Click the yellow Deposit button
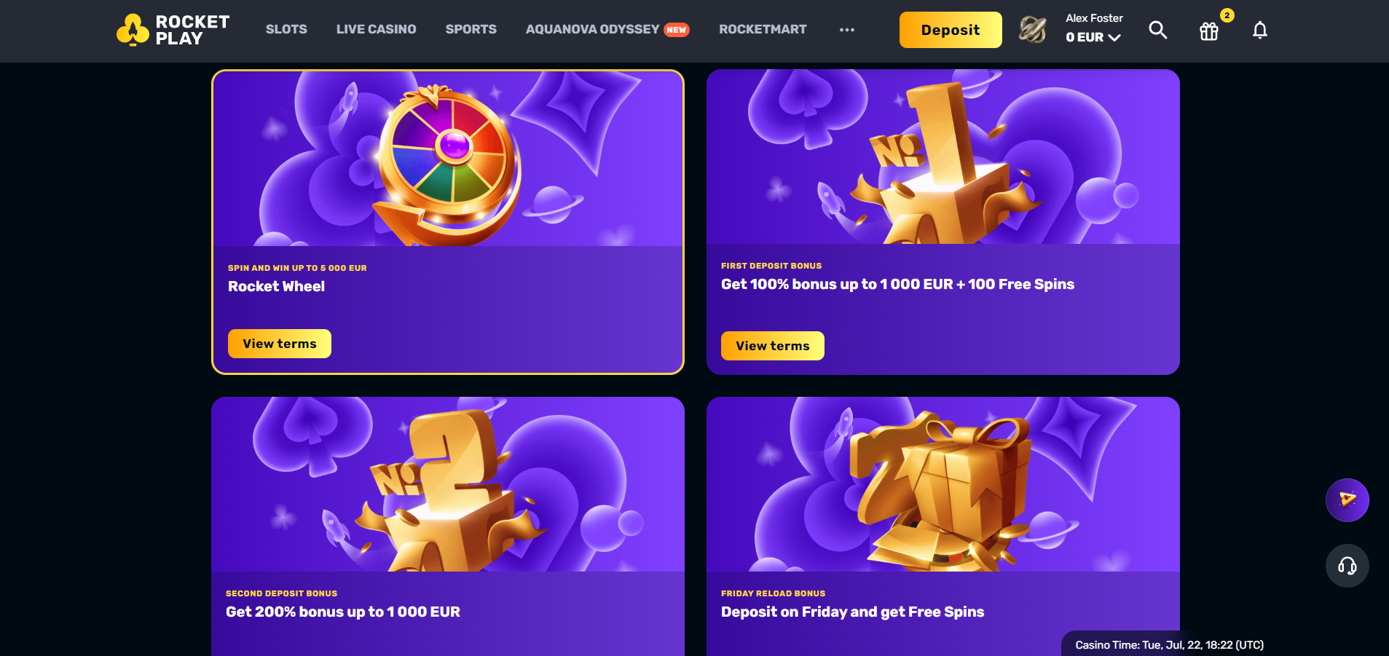 click(951, 30)
